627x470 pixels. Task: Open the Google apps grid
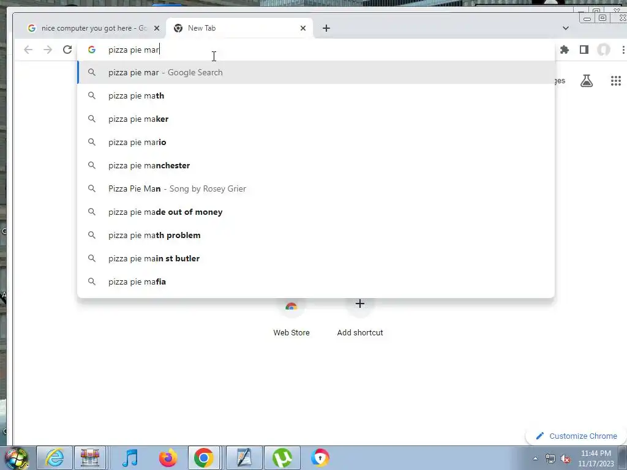616,81
